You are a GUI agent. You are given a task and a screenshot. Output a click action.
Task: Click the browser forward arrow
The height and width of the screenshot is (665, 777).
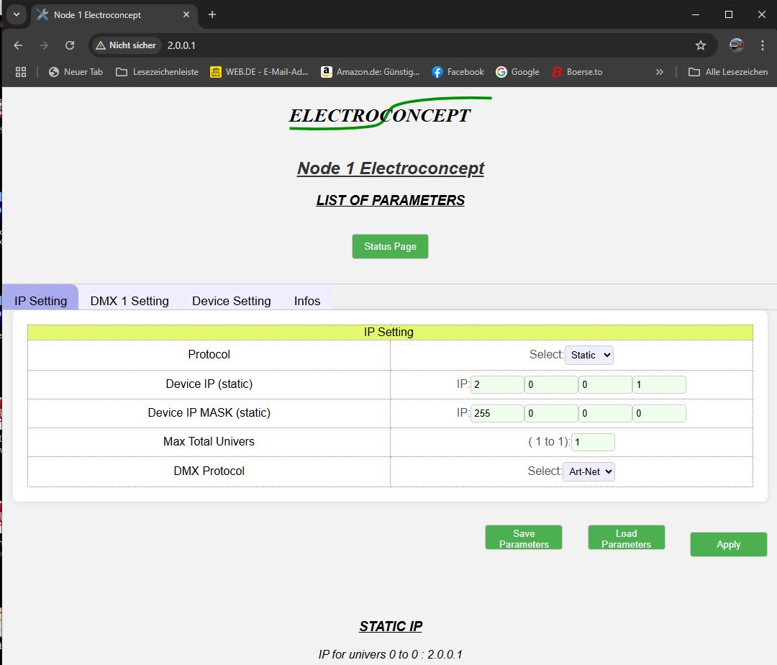(x=44, y=45)
